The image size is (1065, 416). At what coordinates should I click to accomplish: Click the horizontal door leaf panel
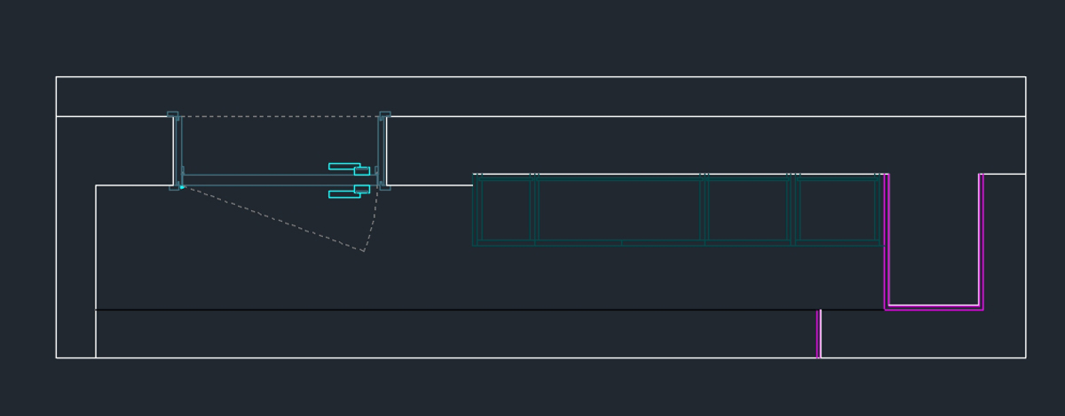266,180
